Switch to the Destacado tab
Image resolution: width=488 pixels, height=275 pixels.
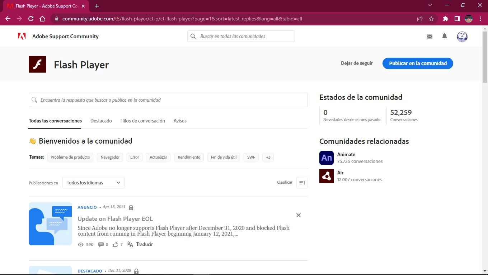point(101,121)
